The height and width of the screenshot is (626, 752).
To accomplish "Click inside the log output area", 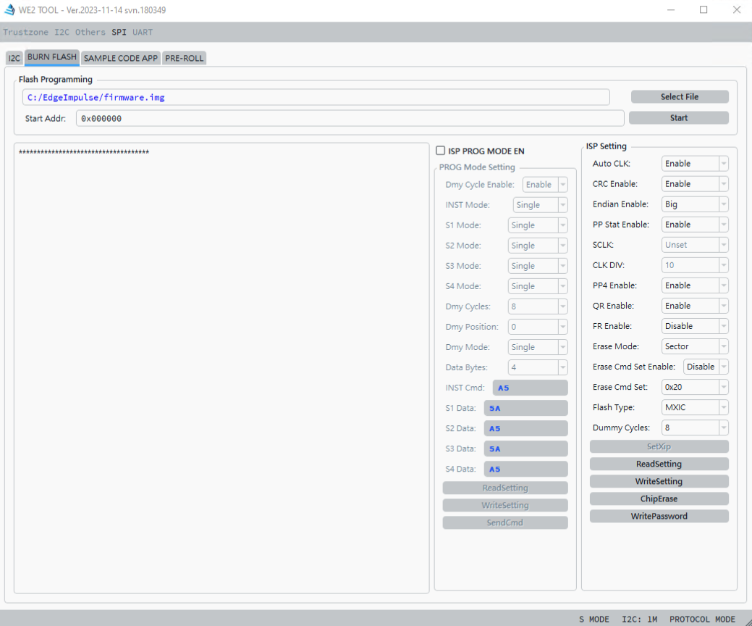I will point(221,368).
